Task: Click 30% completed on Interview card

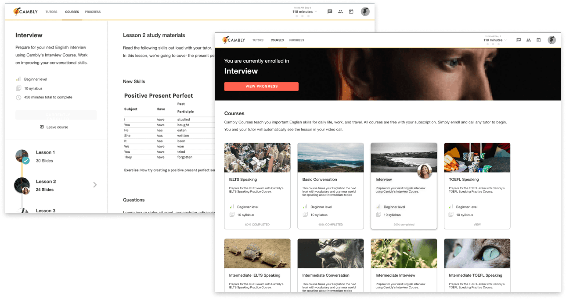Action: 404,225
